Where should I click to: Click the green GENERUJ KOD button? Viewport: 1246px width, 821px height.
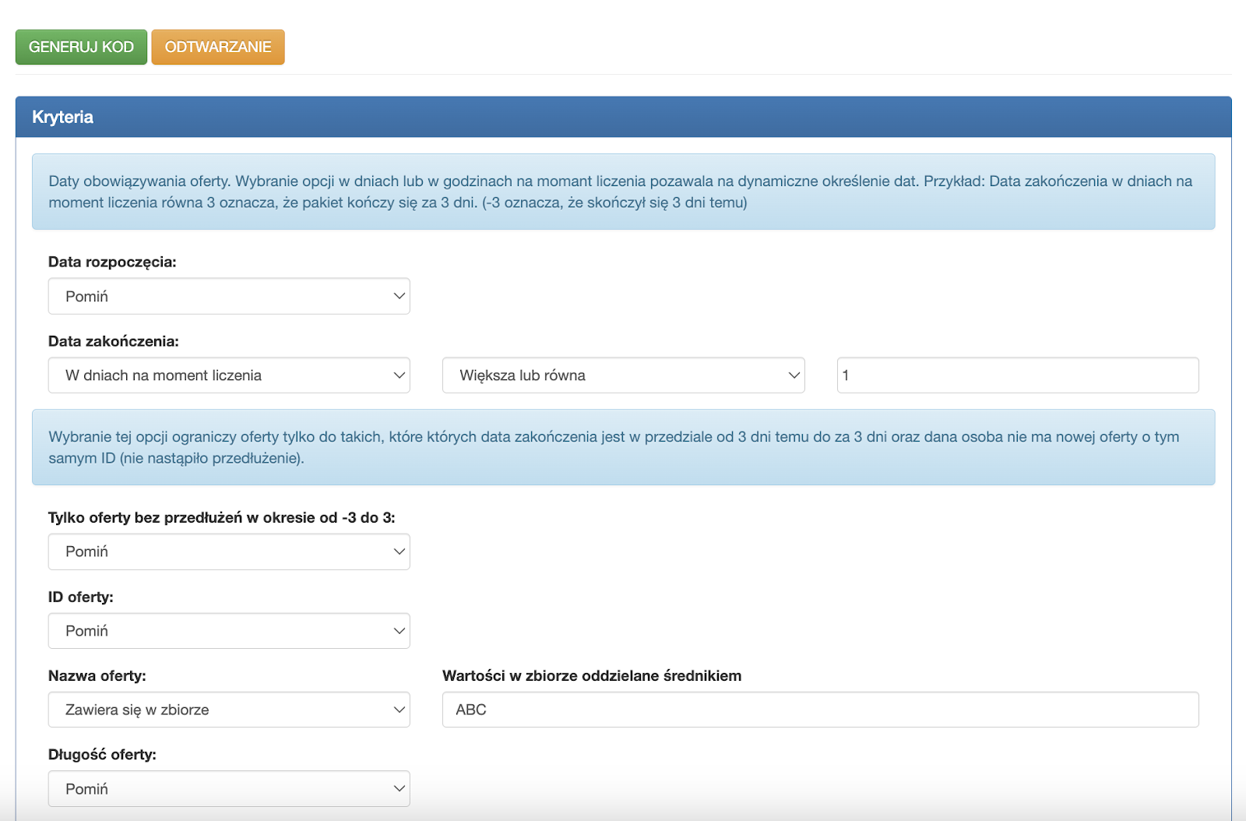(x=81, y=47)
